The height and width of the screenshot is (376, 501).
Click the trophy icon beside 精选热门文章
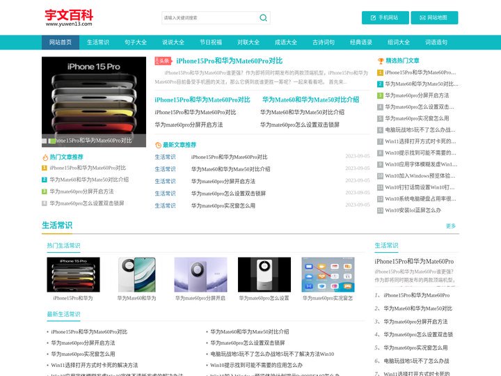pos(381,61)
